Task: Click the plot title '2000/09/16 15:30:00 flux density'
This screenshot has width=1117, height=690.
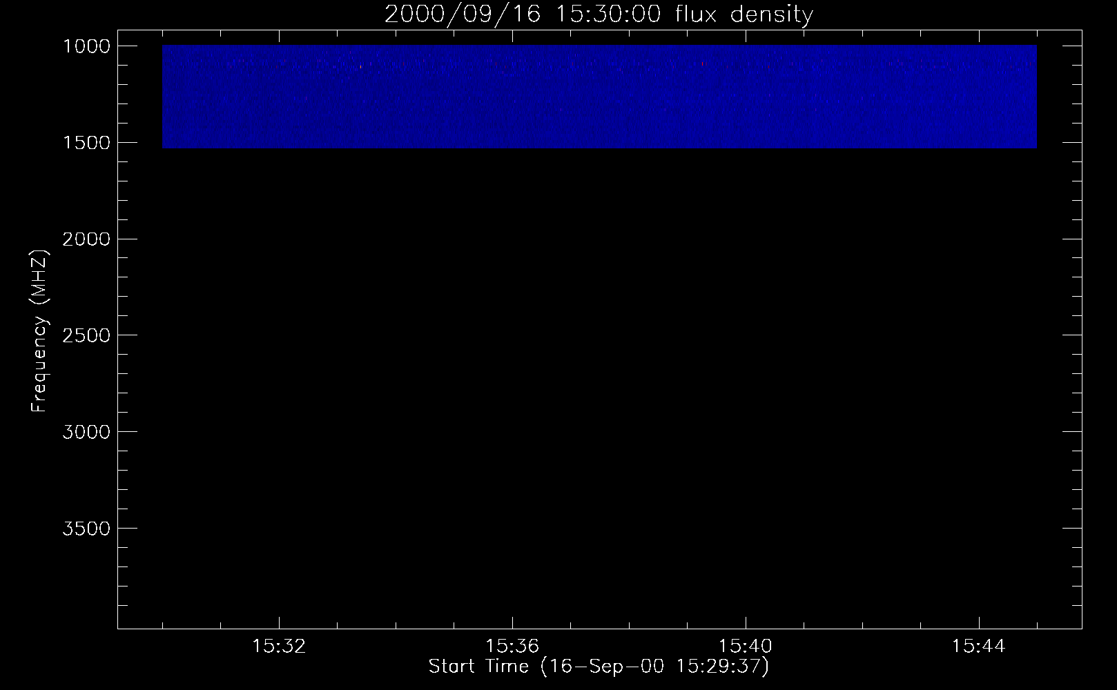Action: (x=599, y=14)
